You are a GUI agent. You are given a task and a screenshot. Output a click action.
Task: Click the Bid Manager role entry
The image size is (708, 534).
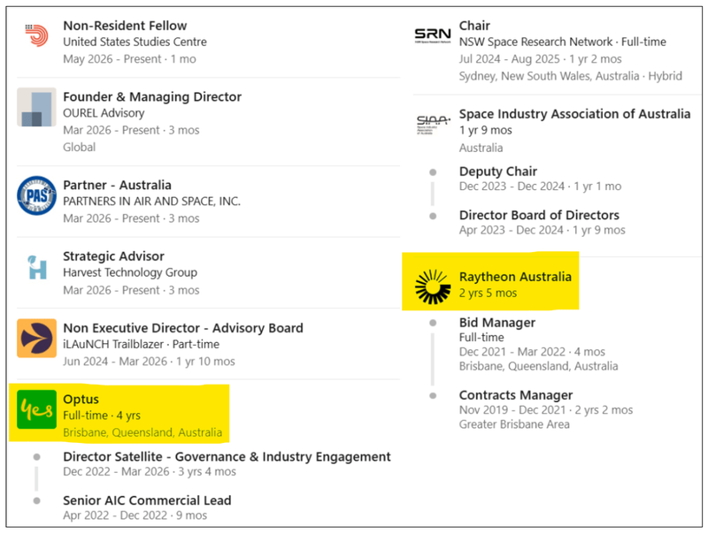(x=497, y=323)
